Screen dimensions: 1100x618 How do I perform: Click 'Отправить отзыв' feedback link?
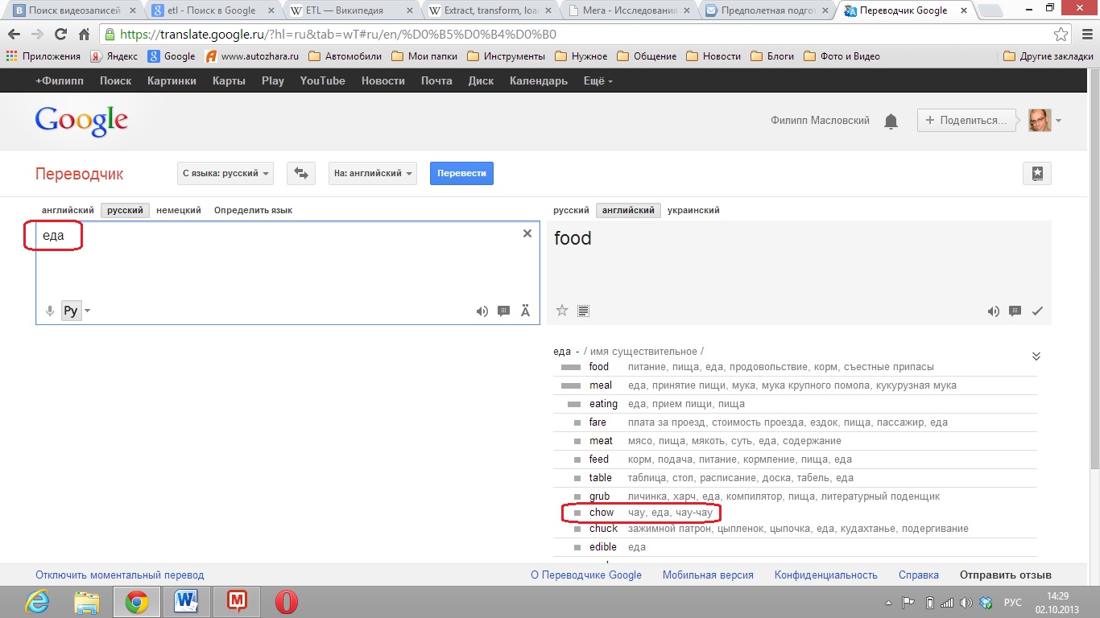coord(1005,575)
